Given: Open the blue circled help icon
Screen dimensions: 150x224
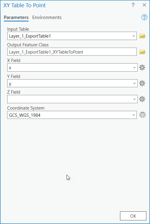Looking at the screenshot, I should [x=144, y=17].
